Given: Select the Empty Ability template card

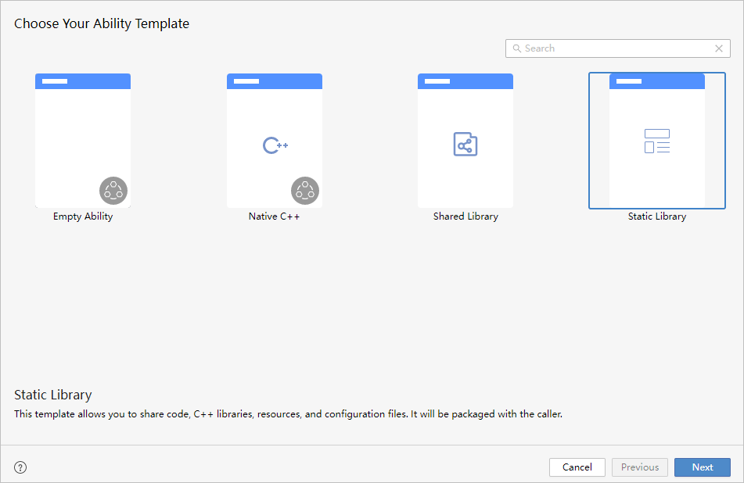Looking at the screenshot, I should point(83,141).
